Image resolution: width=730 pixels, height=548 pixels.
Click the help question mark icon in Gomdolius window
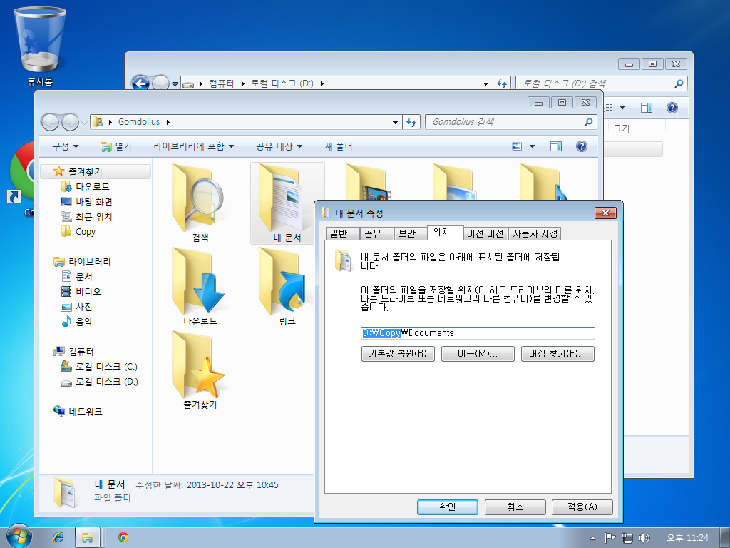coord(581,146)
